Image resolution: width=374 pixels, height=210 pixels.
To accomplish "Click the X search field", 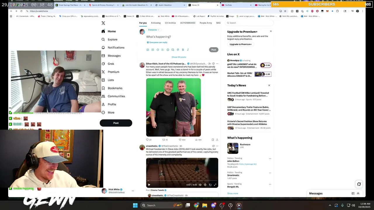I will pos(250,23).
